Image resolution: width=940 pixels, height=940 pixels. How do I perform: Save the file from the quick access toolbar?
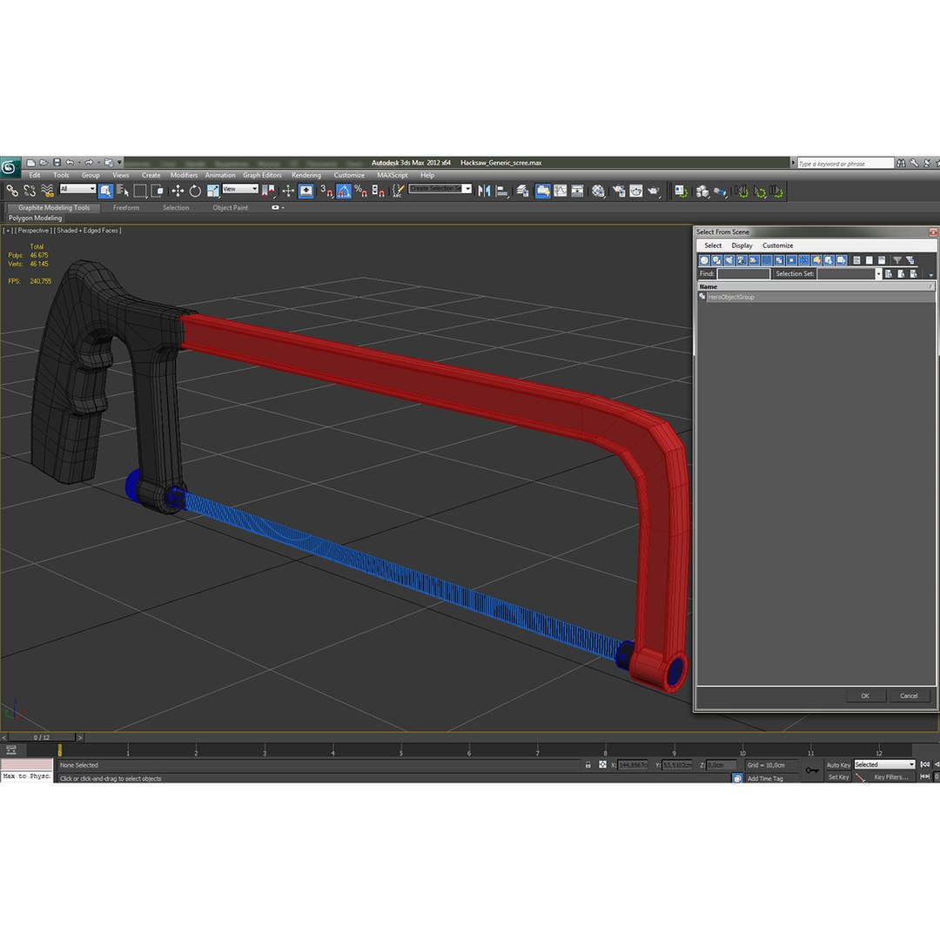pyautogui.click(x=57, y=163)
